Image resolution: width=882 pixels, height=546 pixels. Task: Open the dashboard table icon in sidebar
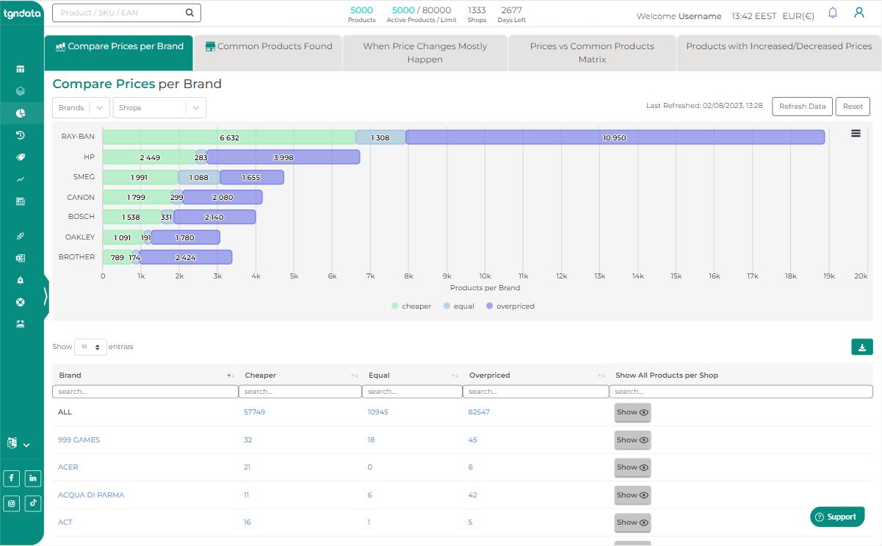click(21, 70)
